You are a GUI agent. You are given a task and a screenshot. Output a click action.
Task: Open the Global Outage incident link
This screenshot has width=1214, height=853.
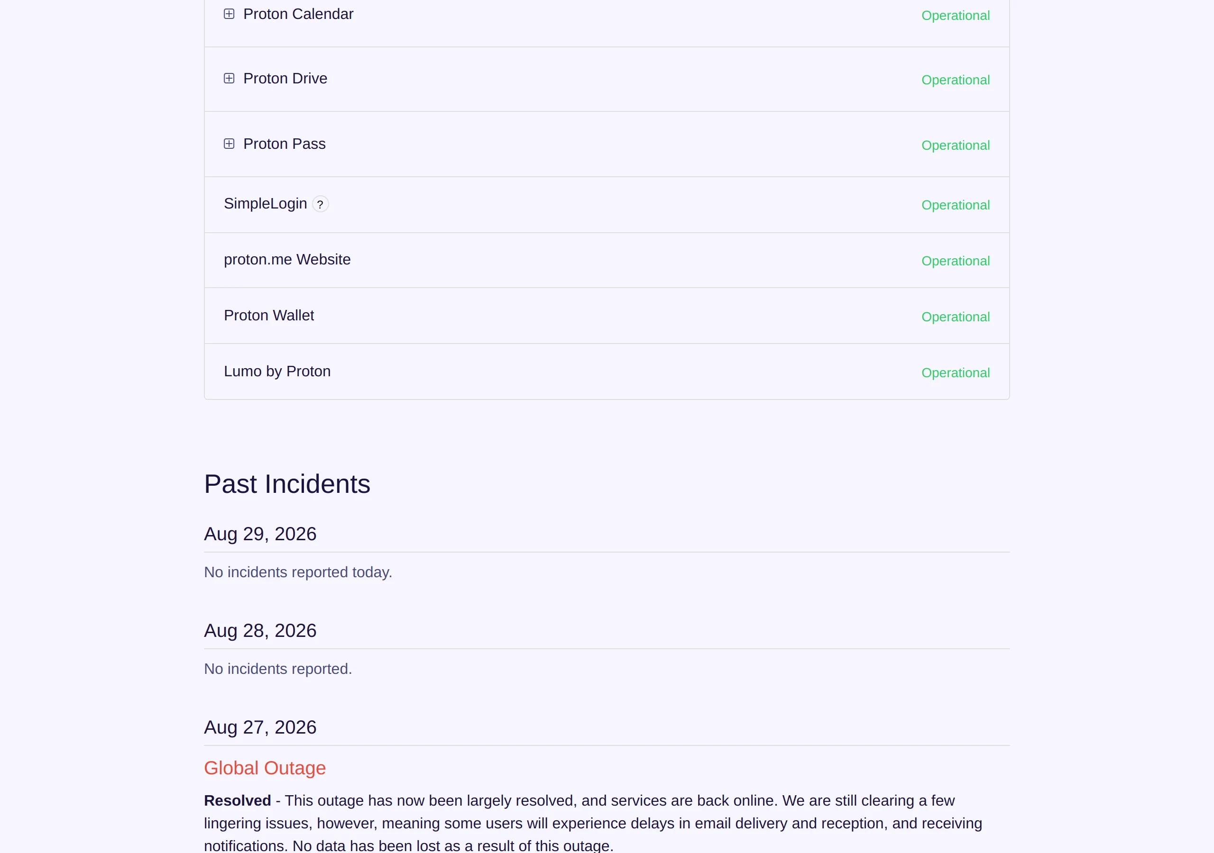click(x=265, y=768)
